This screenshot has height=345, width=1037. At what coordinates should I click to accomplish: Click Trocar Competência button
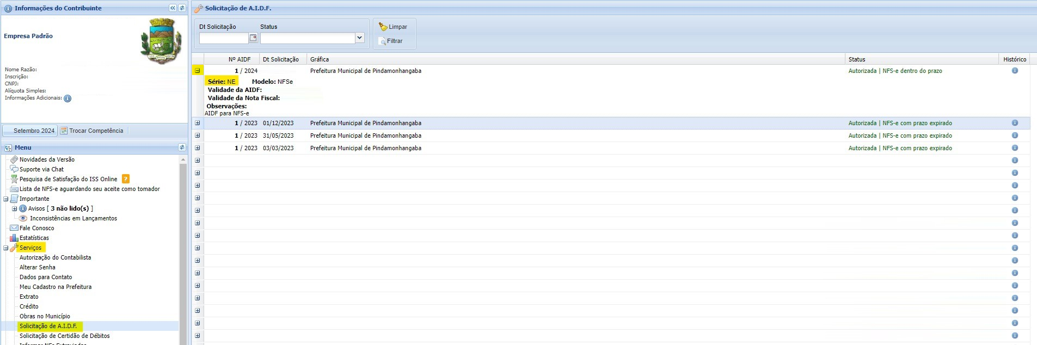[92, 131]
